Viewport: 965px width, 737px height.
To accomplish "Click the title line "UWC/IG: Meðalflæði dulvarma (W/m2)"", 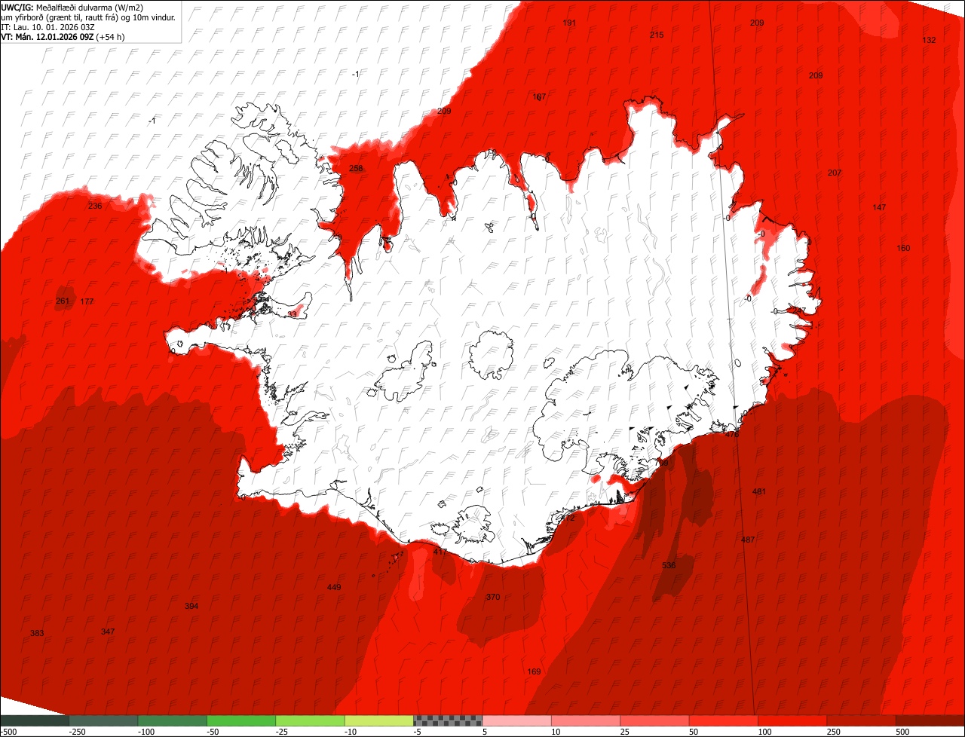I will [x=72, y=8].
